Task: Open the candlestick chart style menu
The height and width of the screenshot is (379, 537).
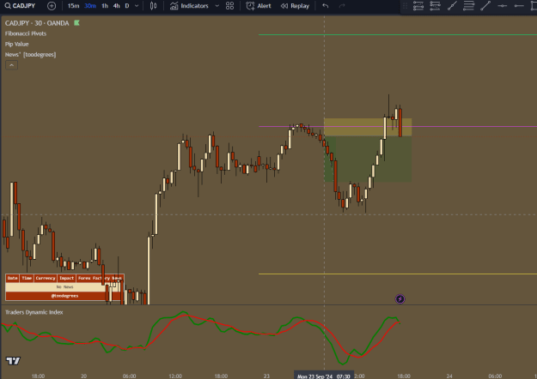Action: (154, 6)
